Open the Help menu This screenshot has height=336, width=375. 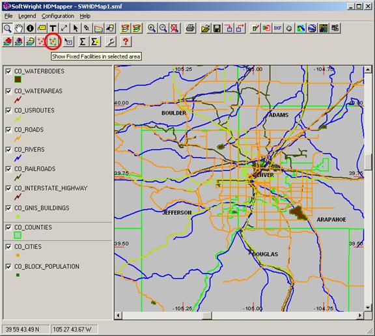coord(85,16)
